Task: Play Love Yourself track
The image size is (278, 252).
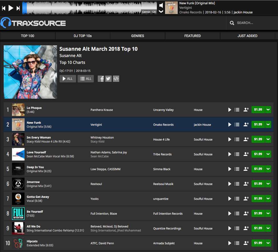Action: 230,154
